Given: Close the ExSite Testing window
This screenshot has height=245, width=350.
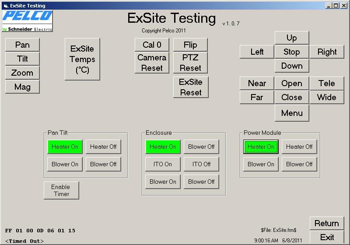Looking at the screenshot, I should point(344,6).
